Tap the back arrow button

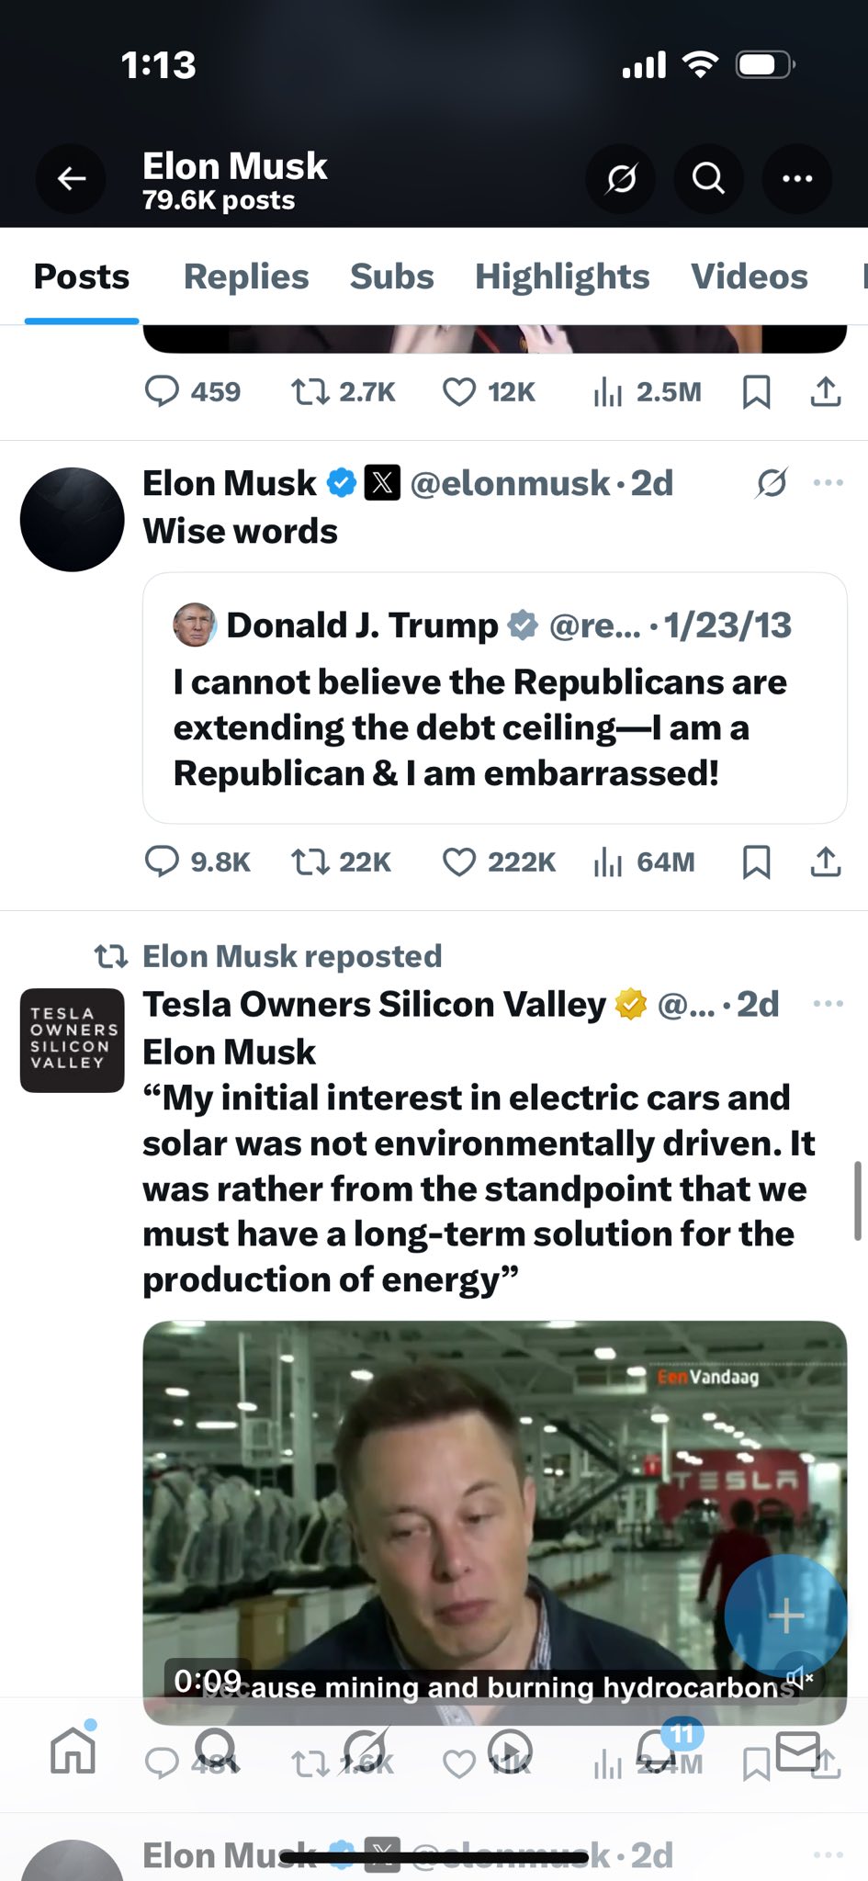pyautogui.click(x=72, y=179)
